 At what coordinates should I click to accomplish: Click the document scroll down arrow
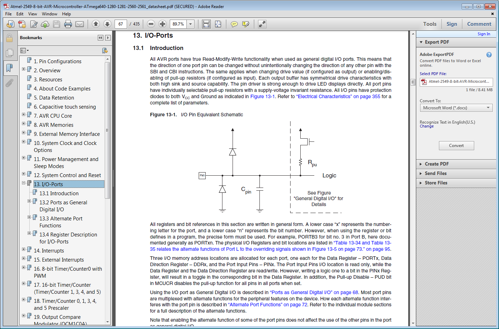coord(413,323)
